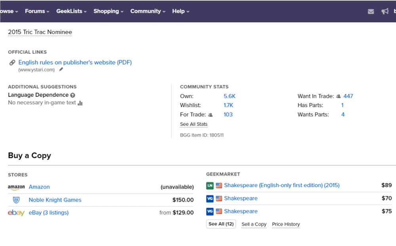Screen dimensions: 396x246
Task: Click the Wants Parts count 4
Action: 343,115
